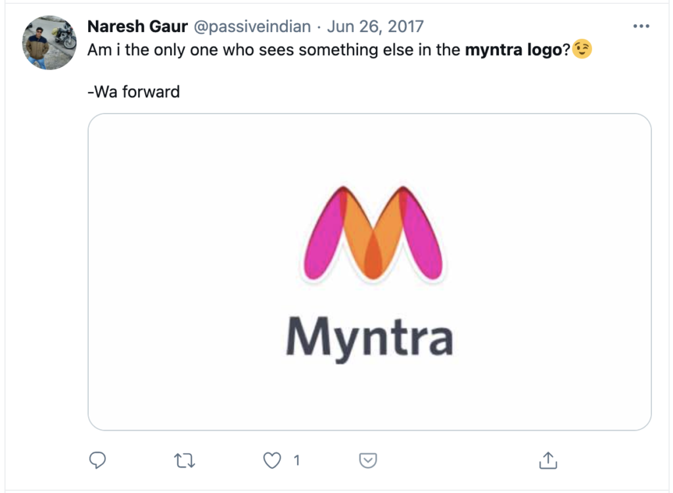Open the three-dot more options menu
This screenshot has width=673, height=493.
pyautogui.click(x=641, y=26)
